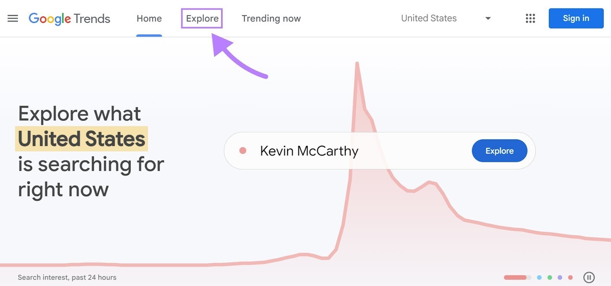Click the Google Trends logo

coord(70,18)
